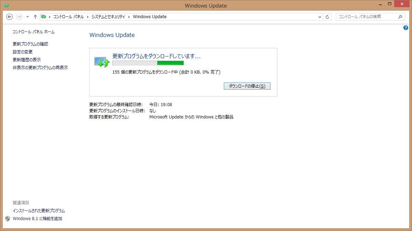The width and height of the screenshot is (412, 231).
Task: Refresh the page using the address bar refresh icon
Action: point(328,17)
